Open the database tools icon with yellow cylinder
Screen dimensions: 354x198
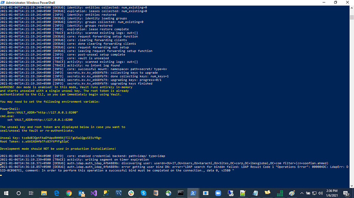106,193
